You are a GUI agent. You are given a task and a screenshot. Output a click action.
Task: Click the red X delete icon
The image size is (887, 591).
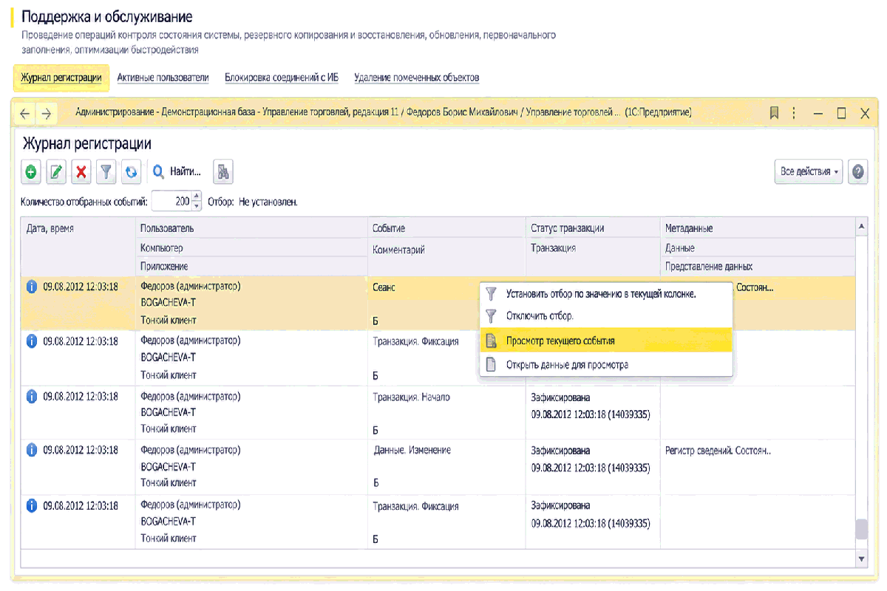[x=82, y=171]
